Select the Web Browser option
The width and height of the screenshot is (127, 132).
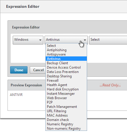[66, 98]
